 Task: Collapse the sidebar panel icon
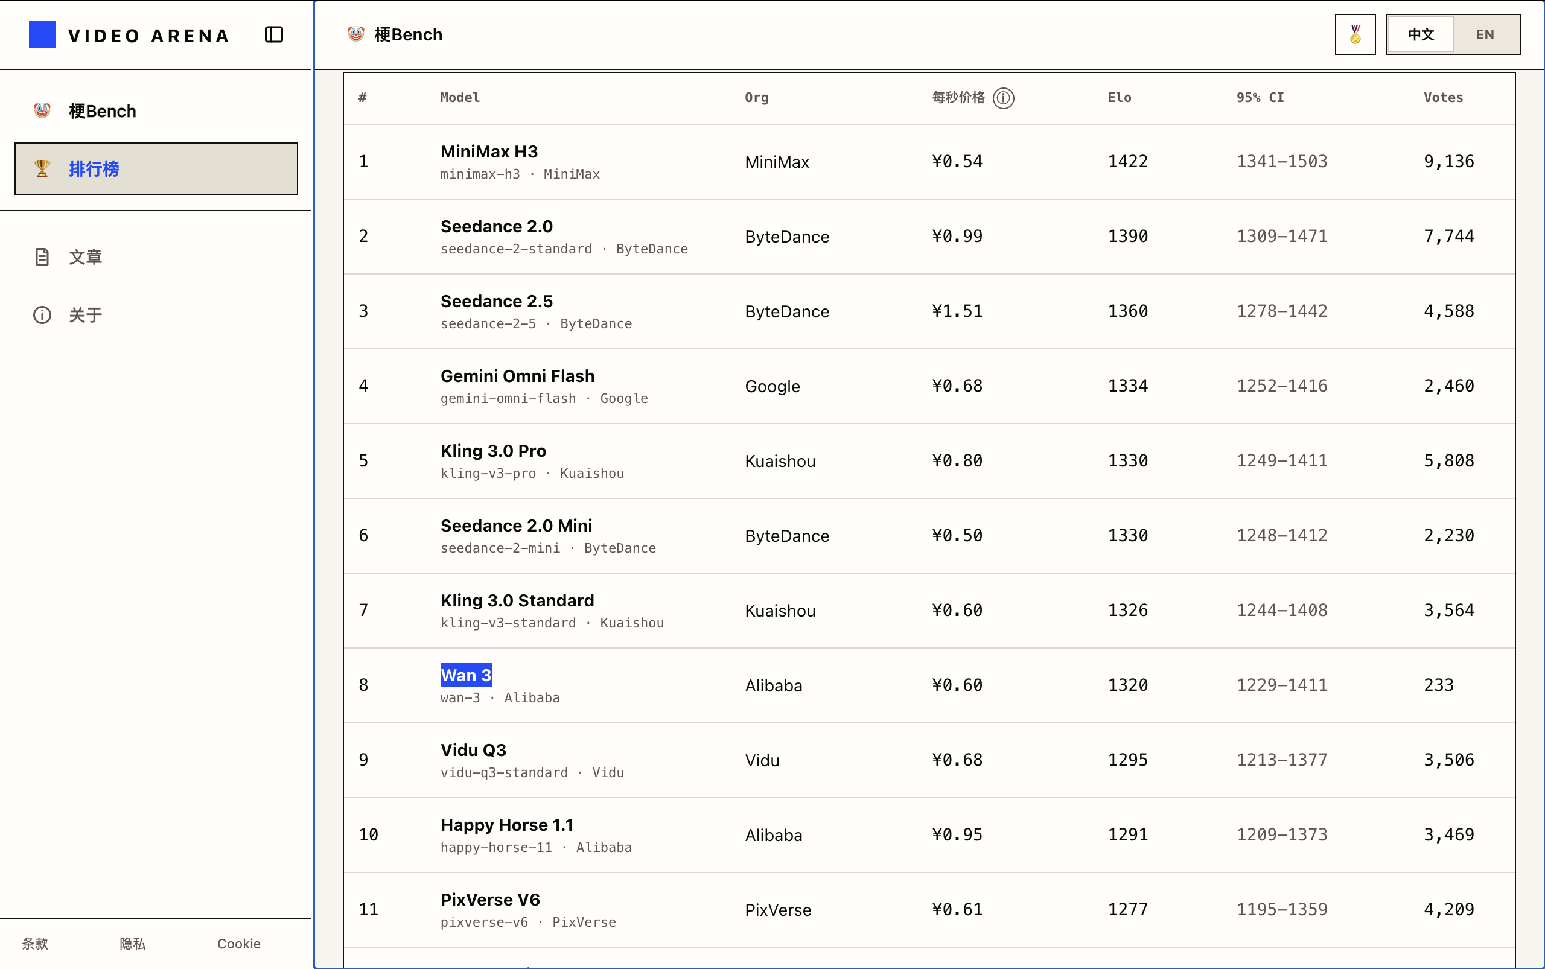coord(274,34)
